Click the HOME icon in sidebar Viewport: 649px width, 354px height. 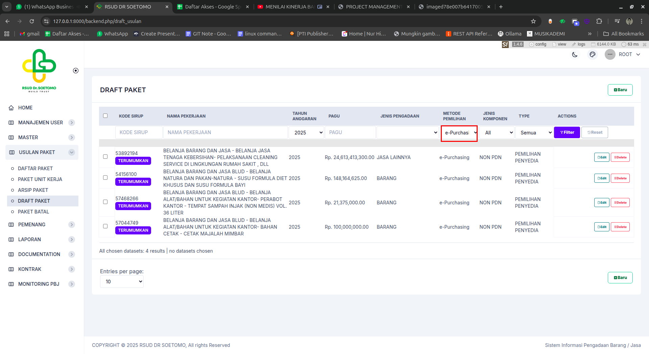coord(11,108)
